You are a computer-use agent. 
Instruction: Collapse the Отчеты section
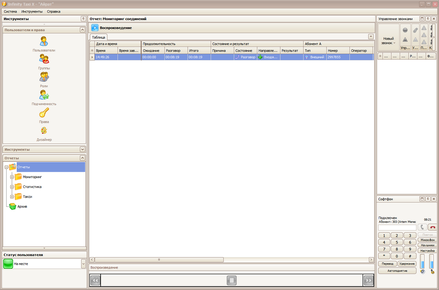click(x=82, y=158)
